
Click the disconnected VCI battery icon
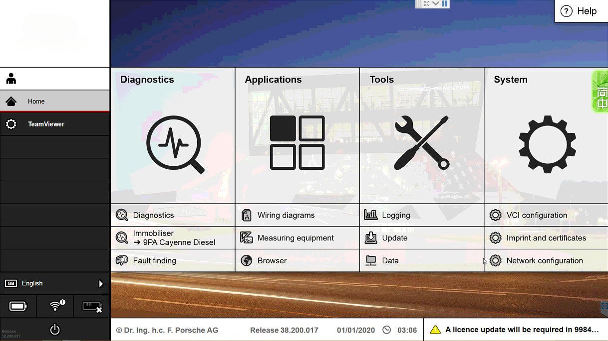[91, 306]
